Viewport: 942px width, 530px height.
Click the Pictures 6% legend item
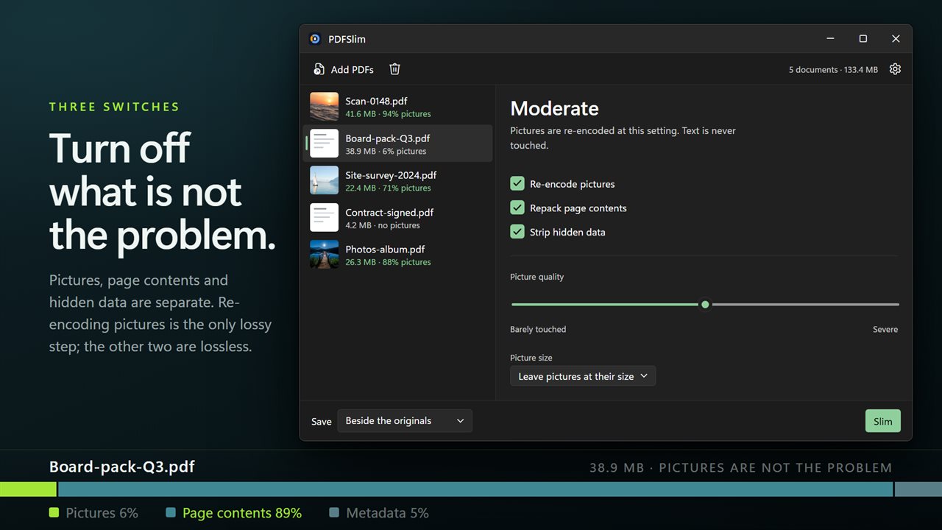coord(93,513)
